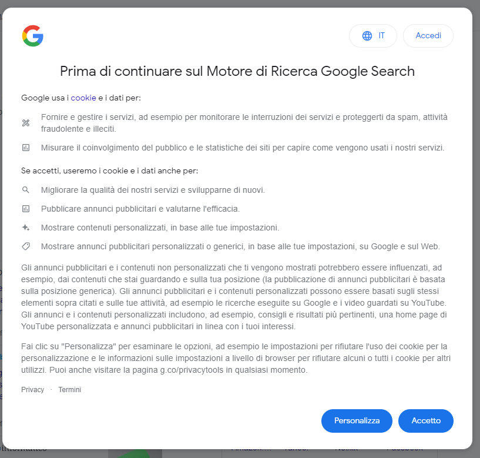Accept cookies with the Accetto button
The height and width of the screenshot is (458, 480).
tap(426, 420)
